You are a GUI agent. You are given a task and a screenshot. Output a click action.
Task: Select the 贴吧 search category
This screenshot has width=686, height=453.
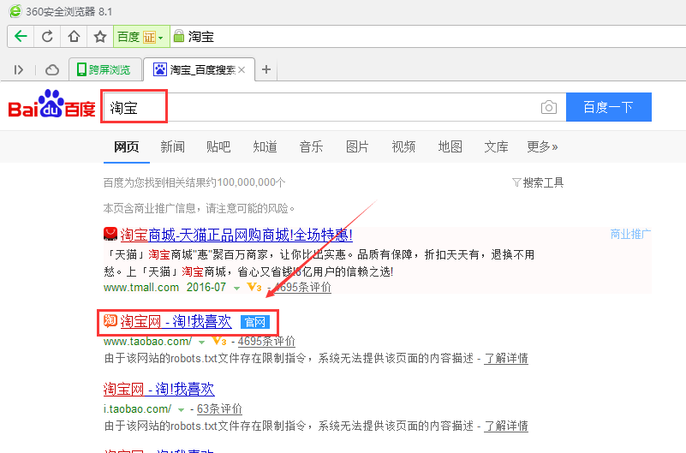coord(218,147)
